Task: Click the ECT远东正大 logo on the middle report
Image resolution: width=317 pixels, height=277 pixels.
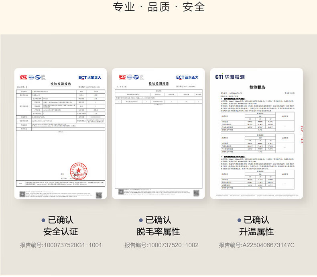Action: click(188, 77)
